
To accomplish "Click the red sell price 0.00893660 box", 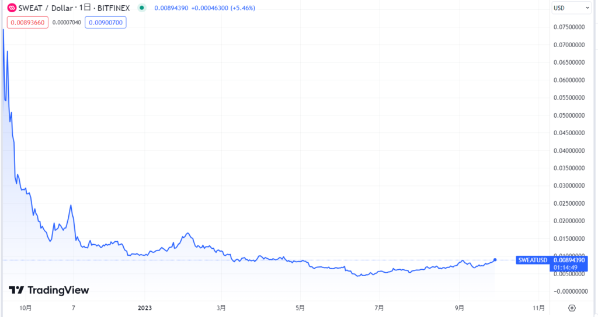I will [x=27, y=22].
